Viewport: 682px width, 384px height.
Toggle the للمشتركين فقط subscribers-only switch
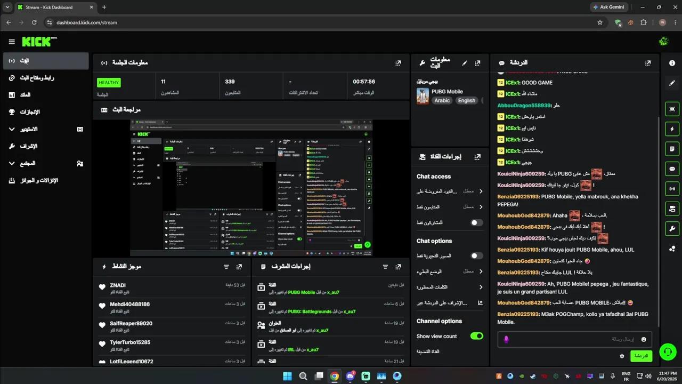click(x=477, y=222)
